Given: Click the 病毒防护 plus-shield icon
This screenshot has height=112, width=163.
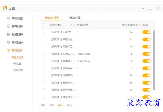Looking at the screenshot, I should (x=9, y=26).
